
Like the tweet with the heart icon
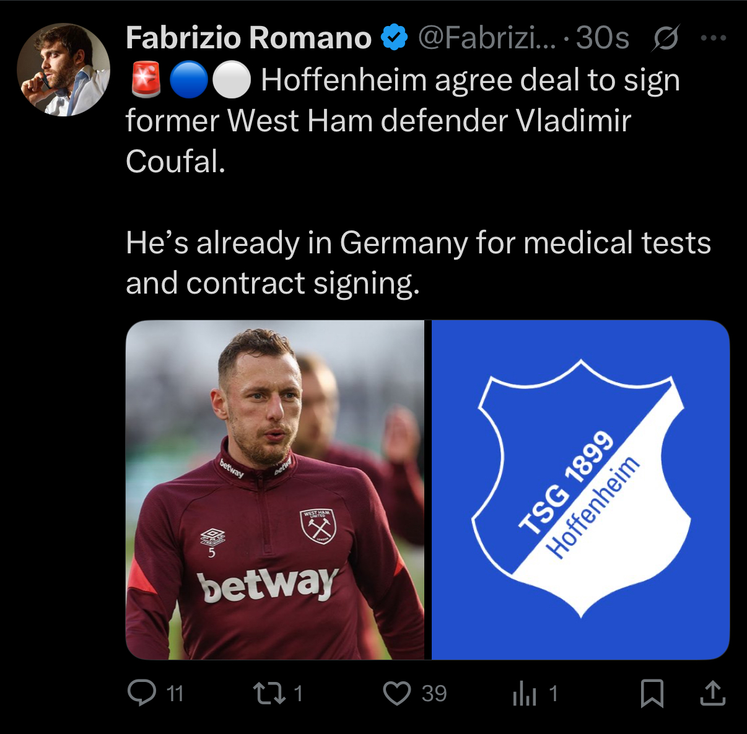click(397, 693)
